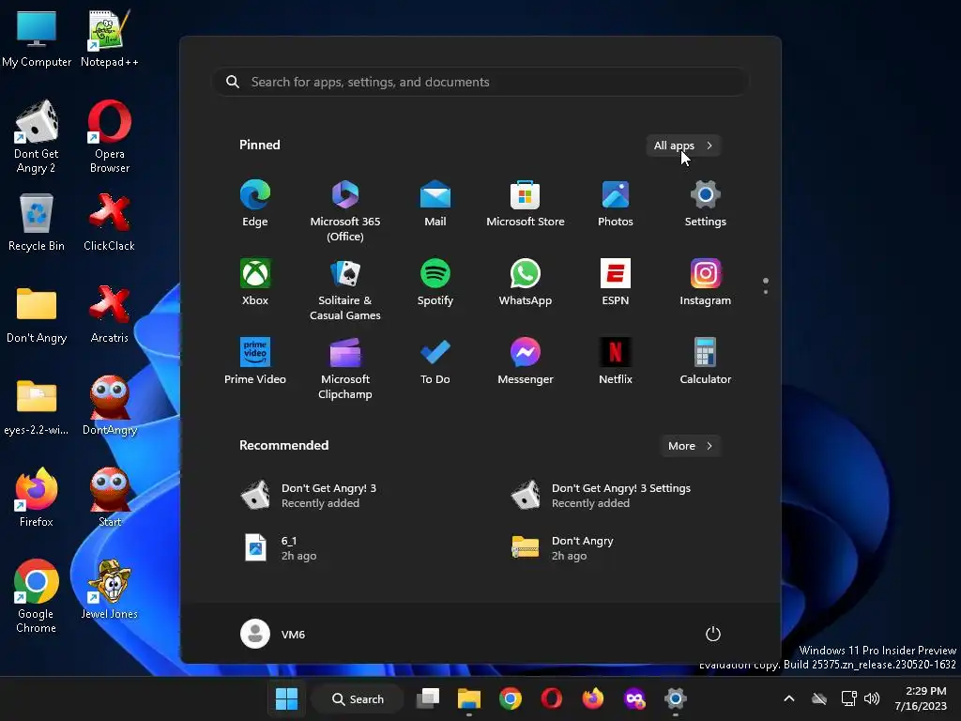
Task: Open Instagram pinned app
Action: 706,282
